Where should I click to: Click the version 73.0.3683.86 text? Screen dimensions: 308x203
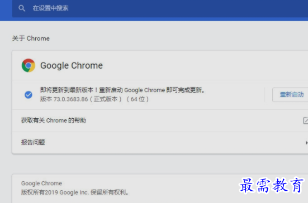pyautogui.click(x=71, y=99)
